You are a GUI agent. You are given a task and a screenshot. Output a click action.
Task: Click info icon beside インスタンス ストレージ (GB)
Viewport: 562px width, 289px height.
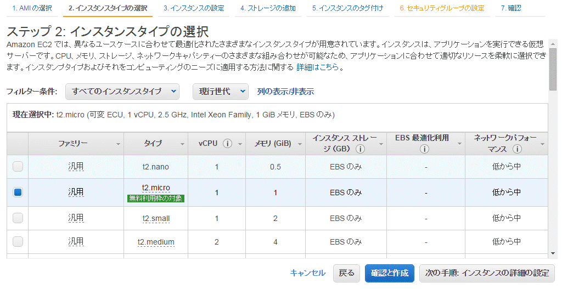[x=360, y=149]
